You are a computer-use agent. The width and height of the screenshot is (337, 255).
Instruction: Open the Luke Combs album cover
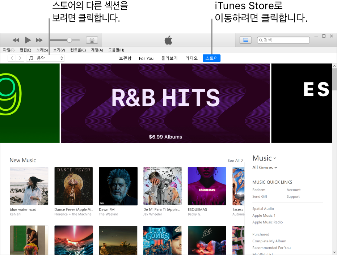click(163, 240)
